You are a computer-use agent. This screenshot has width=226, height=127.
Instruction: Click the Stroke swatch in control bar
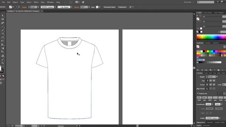point(17,7)
